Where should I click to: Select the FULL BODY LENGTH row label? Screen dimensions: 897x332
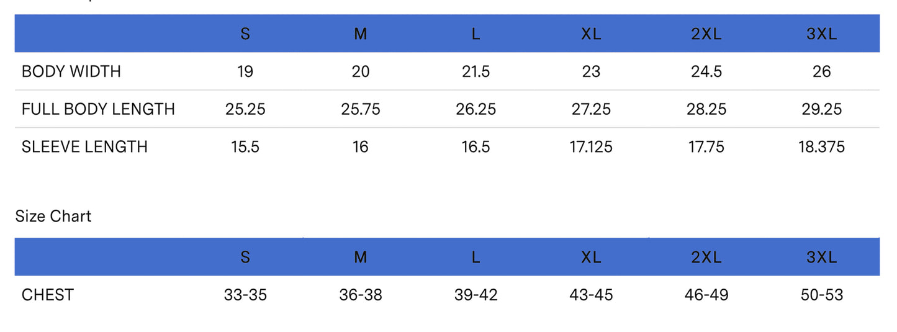pyautogui.click(x=98, y=109)
